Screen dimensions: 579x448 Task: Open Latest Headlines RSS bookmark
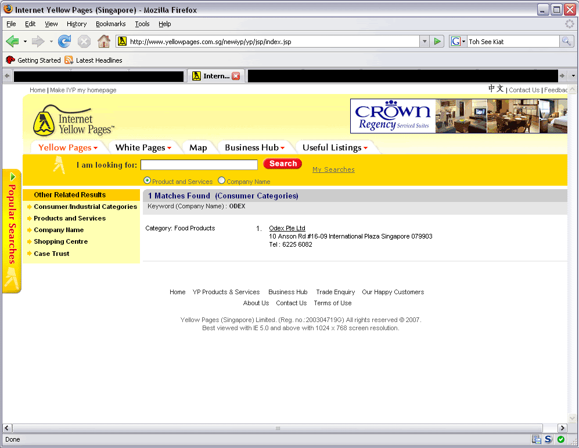tap(93, 60)
